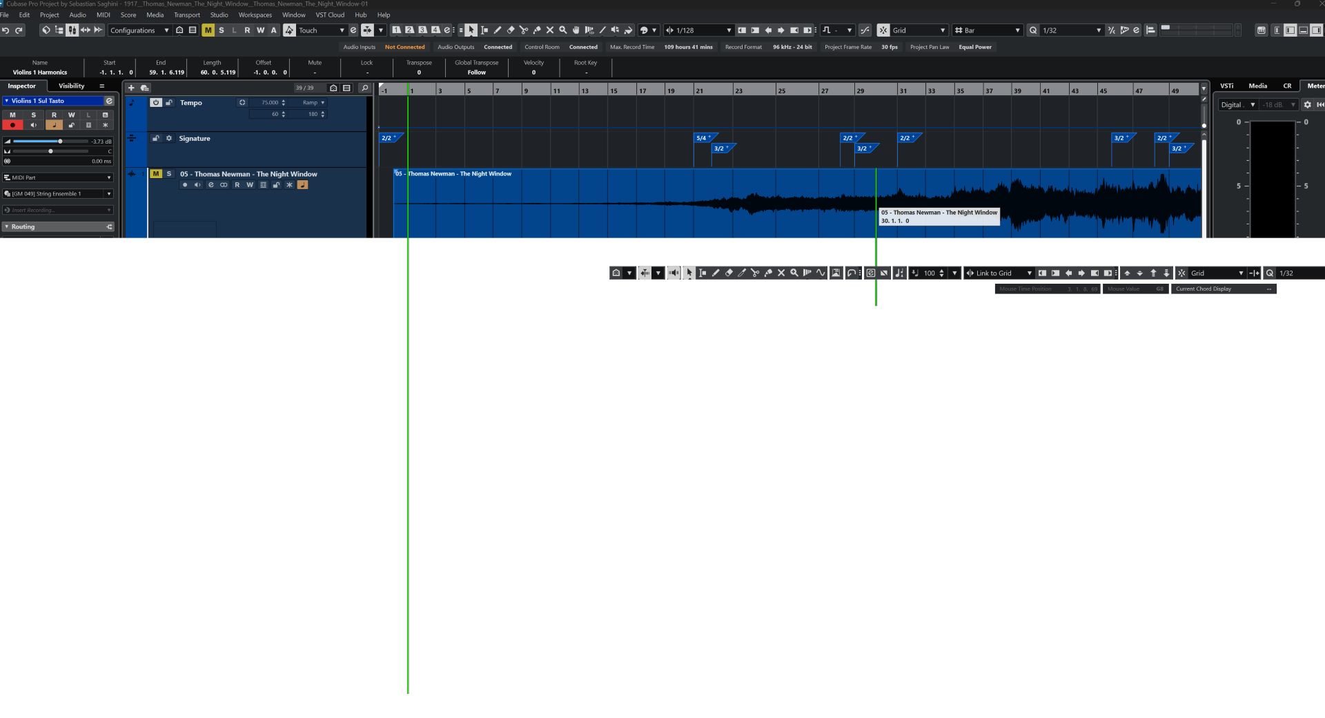The image size is (1325, 718).
Task: Select the Erase tool in main toolbar
Action: click(x=511, y=30)
